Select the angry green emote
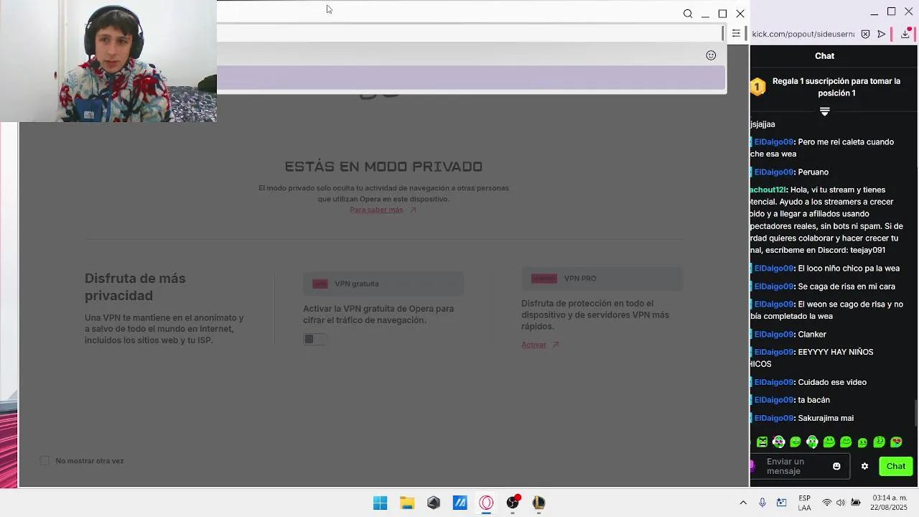Screen dimensions: 919x517 coord(762,442)
